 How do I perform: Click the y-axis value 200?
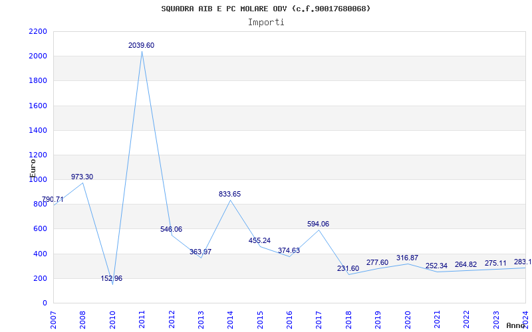coord(41,278)
